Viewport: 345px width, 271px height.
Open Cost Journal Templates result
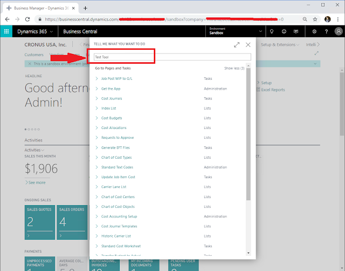tap(119, 226)
